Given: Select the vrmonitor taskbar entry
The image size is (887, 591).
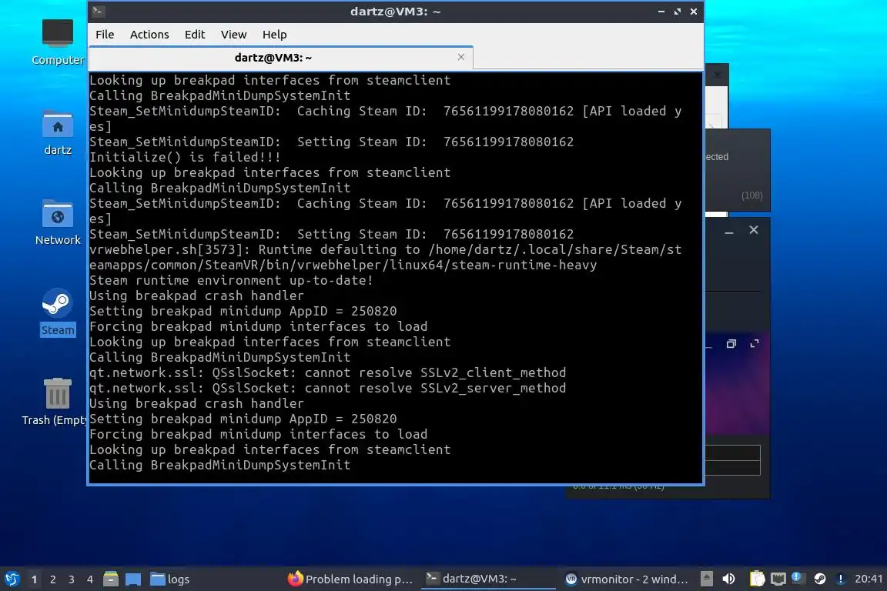Looking at the screenshot, I should click(627, 579).
